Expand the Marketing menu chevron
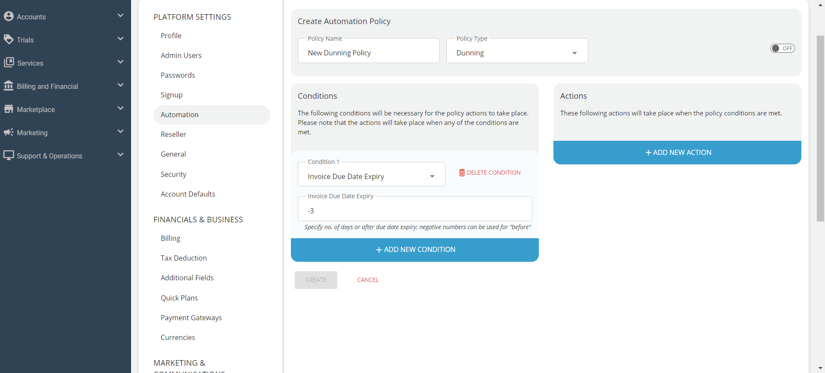The image size is (825, 373). click(x=120, y=131)
